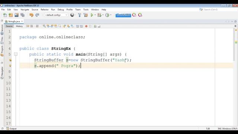Click the hint bulb on line 6

(10, 60)
